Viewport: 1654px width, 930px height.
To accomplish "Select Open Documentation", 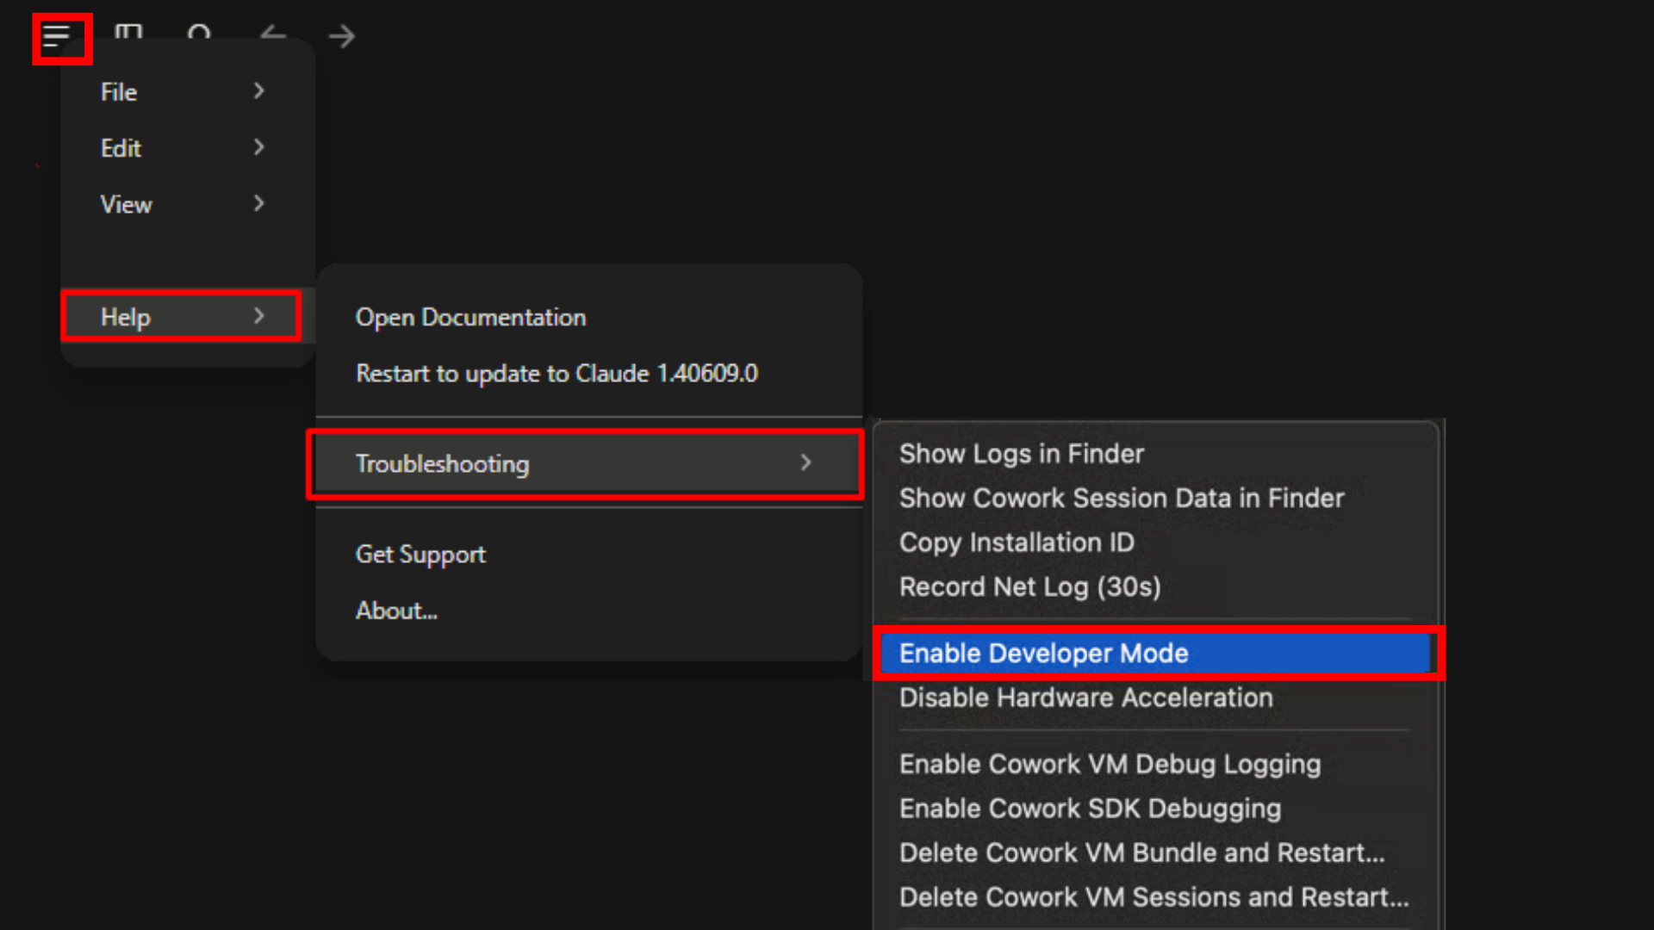I will pyautogui.click(x=589, y=317).
